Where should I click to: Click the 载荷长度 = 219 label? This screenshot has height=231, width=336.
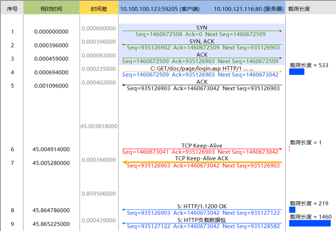(309, 203)
